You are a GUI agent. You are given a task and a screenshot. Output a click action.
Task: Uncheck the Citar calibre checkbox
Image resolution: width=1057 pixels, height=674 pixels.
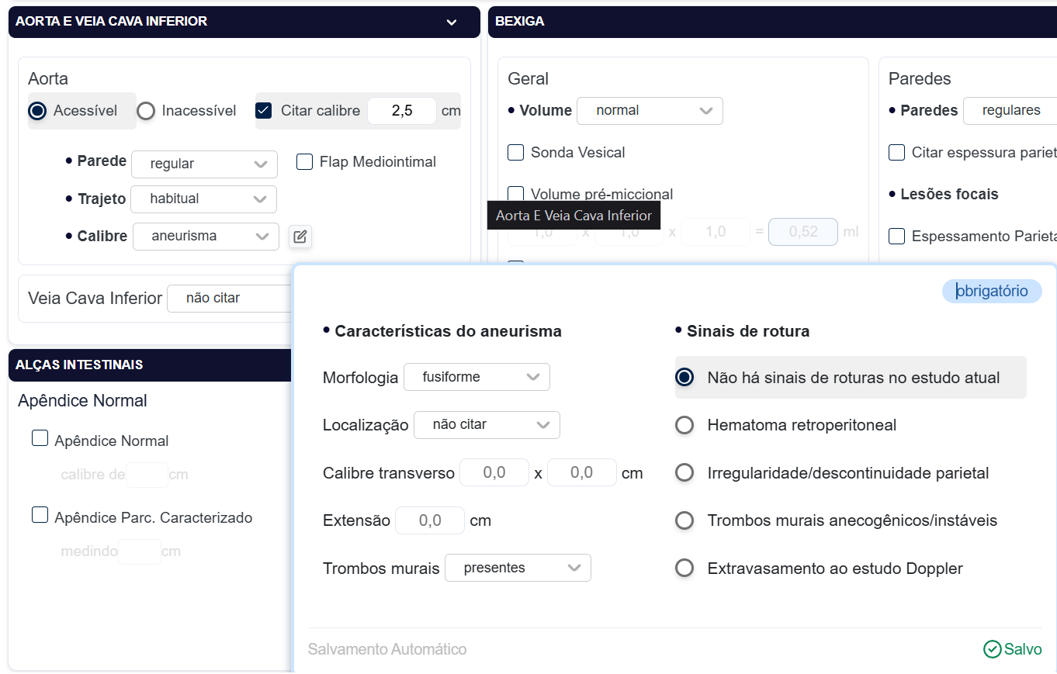[x=264, y=111]
